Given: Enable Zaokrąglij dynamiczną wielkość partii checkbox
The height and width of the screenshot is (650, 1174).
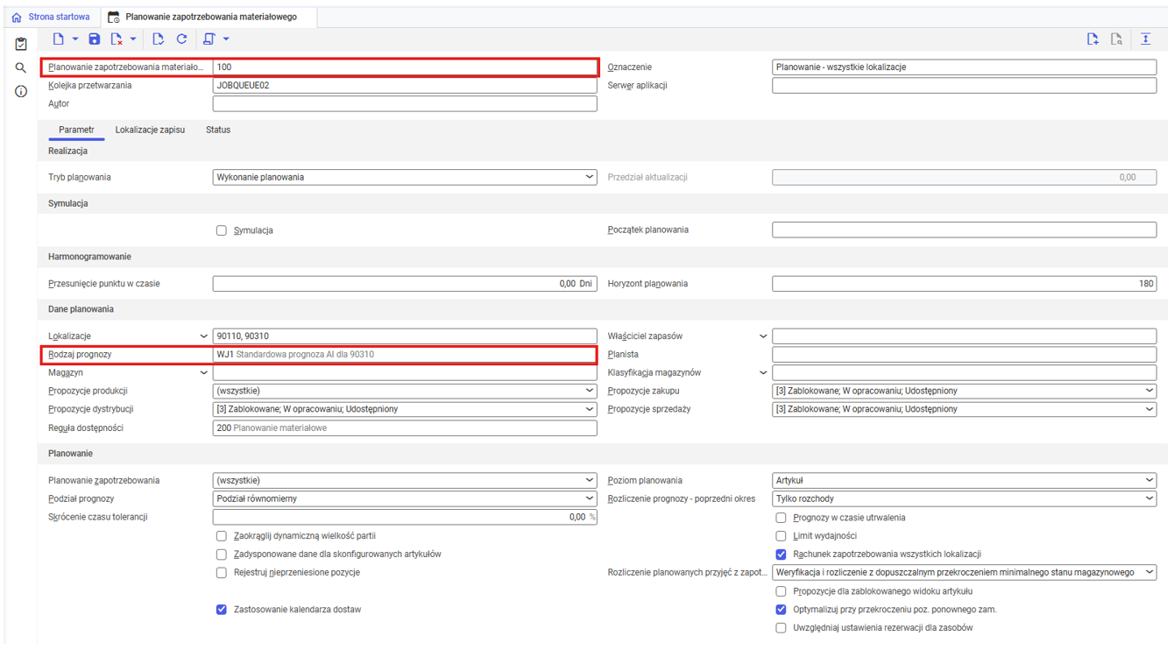Looking at the screenshot, I should click(x=222, y=535).
